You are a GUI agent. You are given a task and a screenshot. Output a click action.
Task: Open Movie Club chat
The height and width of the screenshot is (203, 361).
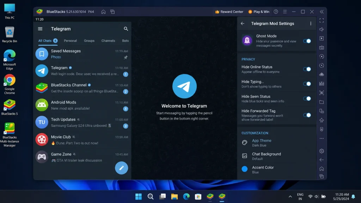[82, 140]
